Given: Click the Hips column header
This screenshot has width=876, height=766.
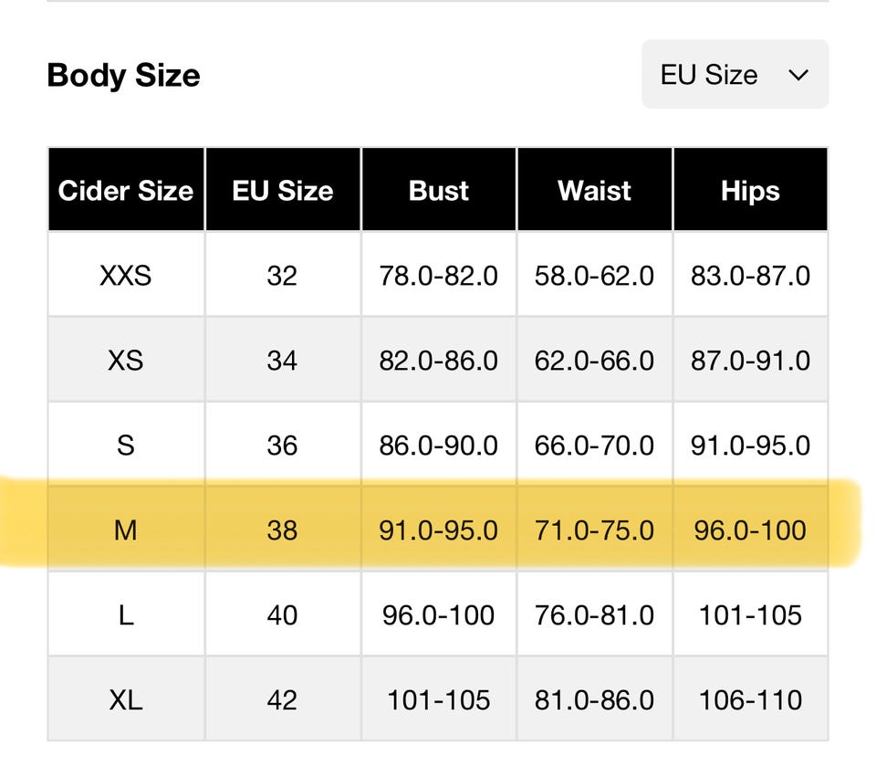Looking at the screenshot, I should click(x=750, y=190).
